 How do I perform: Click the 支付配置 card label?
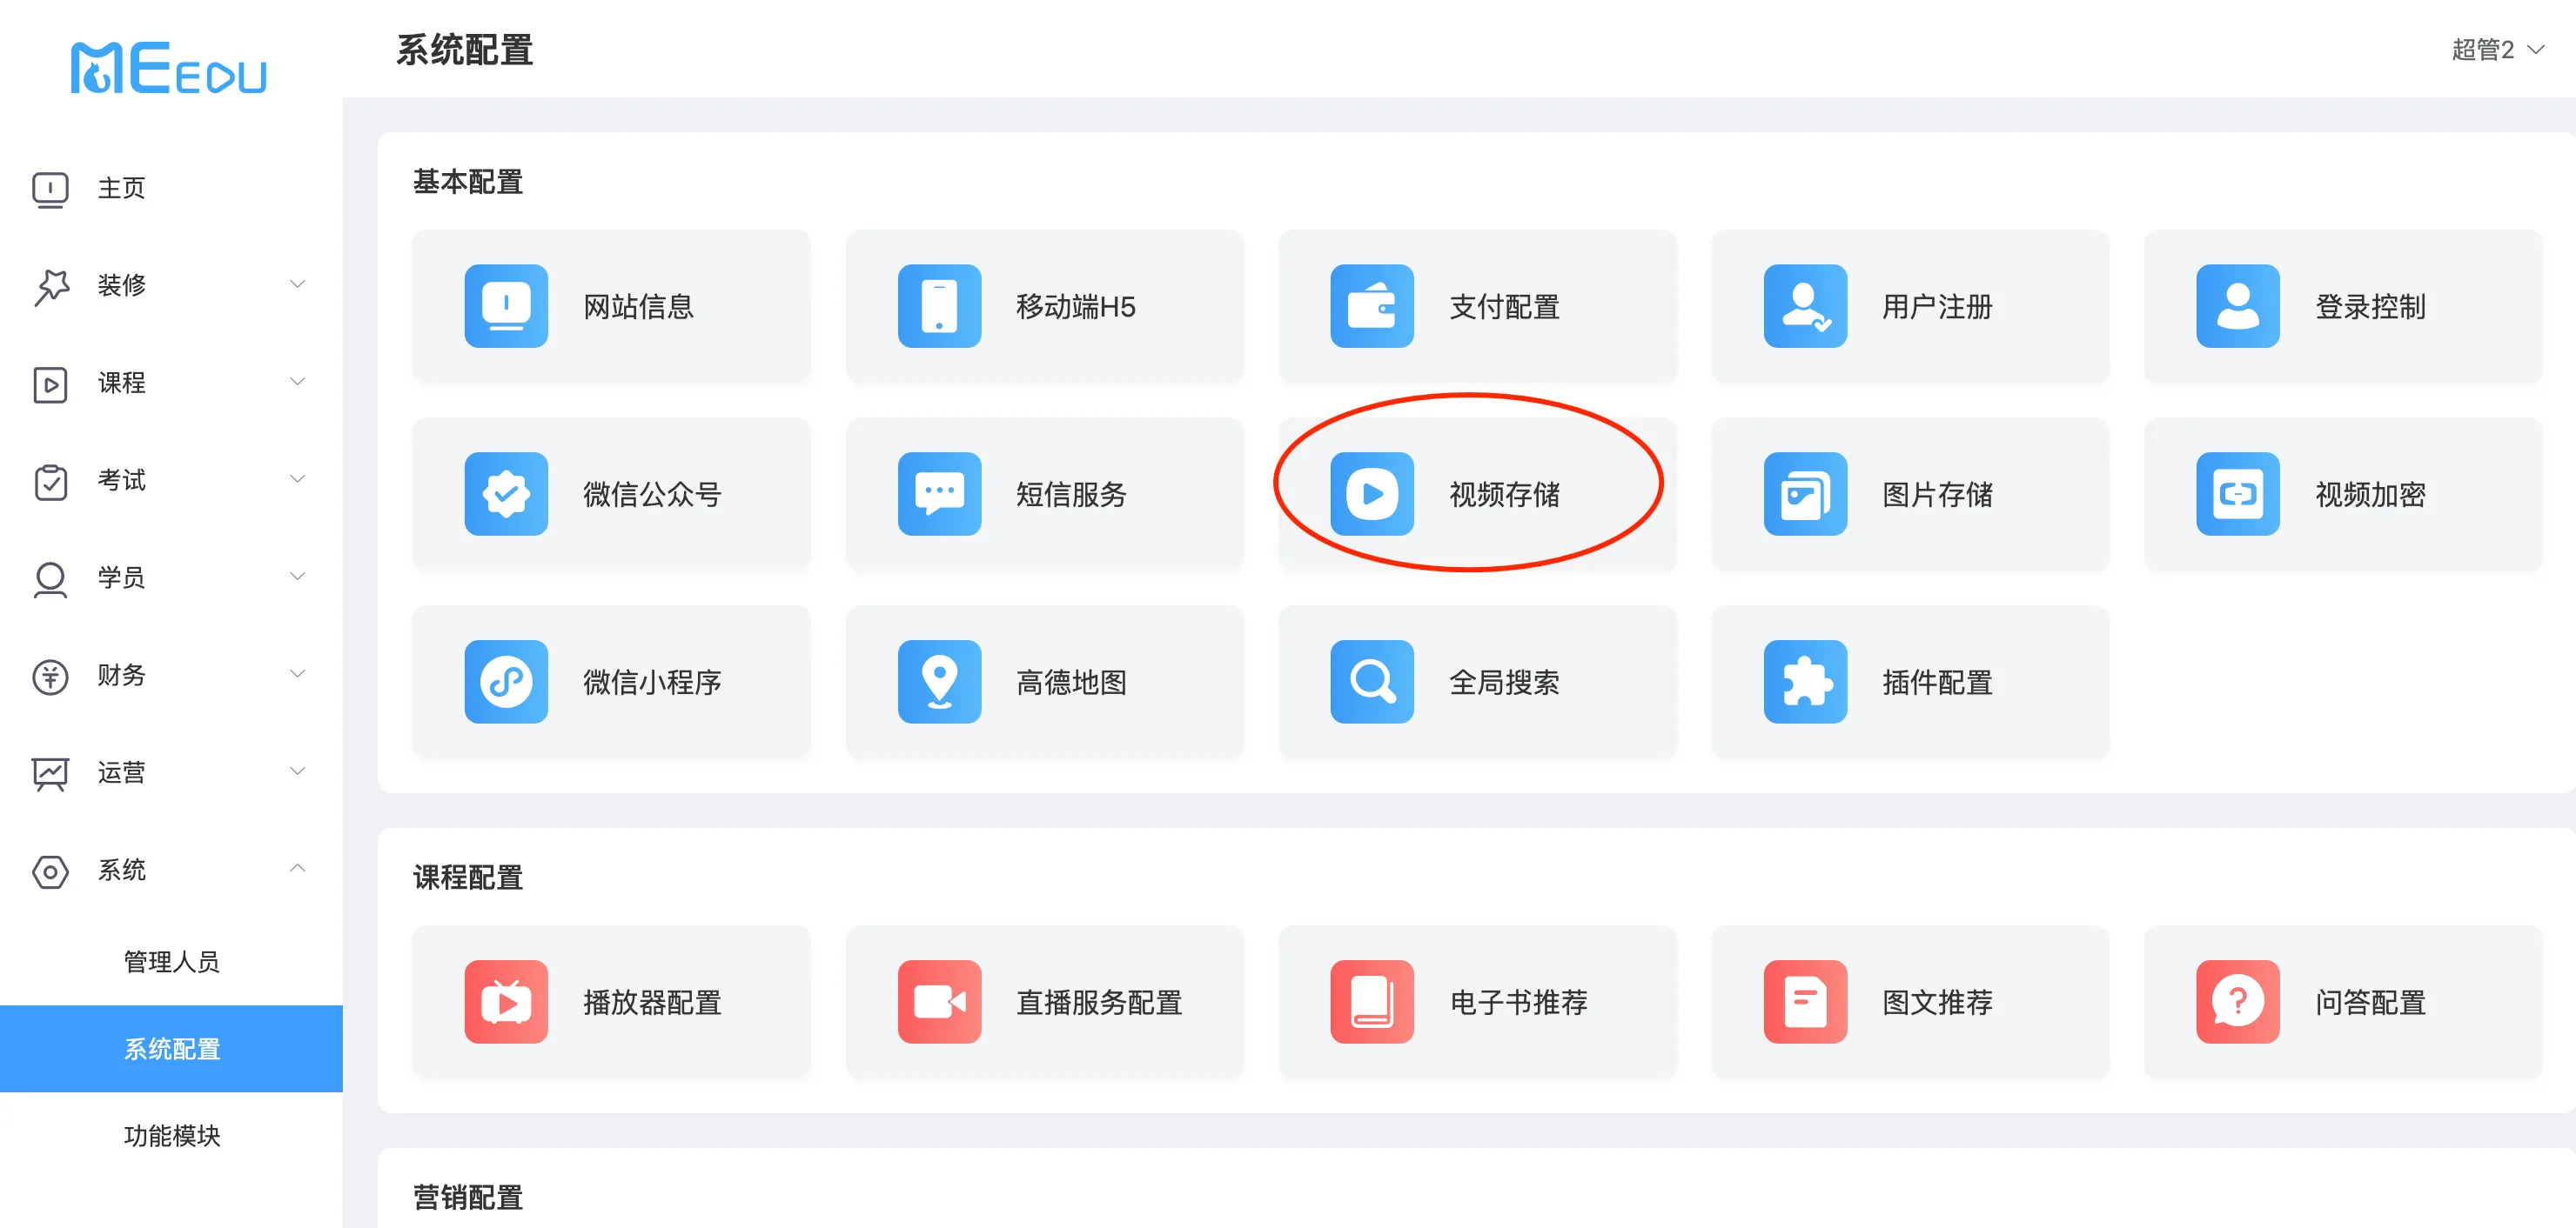click(x=1504, y=307)
